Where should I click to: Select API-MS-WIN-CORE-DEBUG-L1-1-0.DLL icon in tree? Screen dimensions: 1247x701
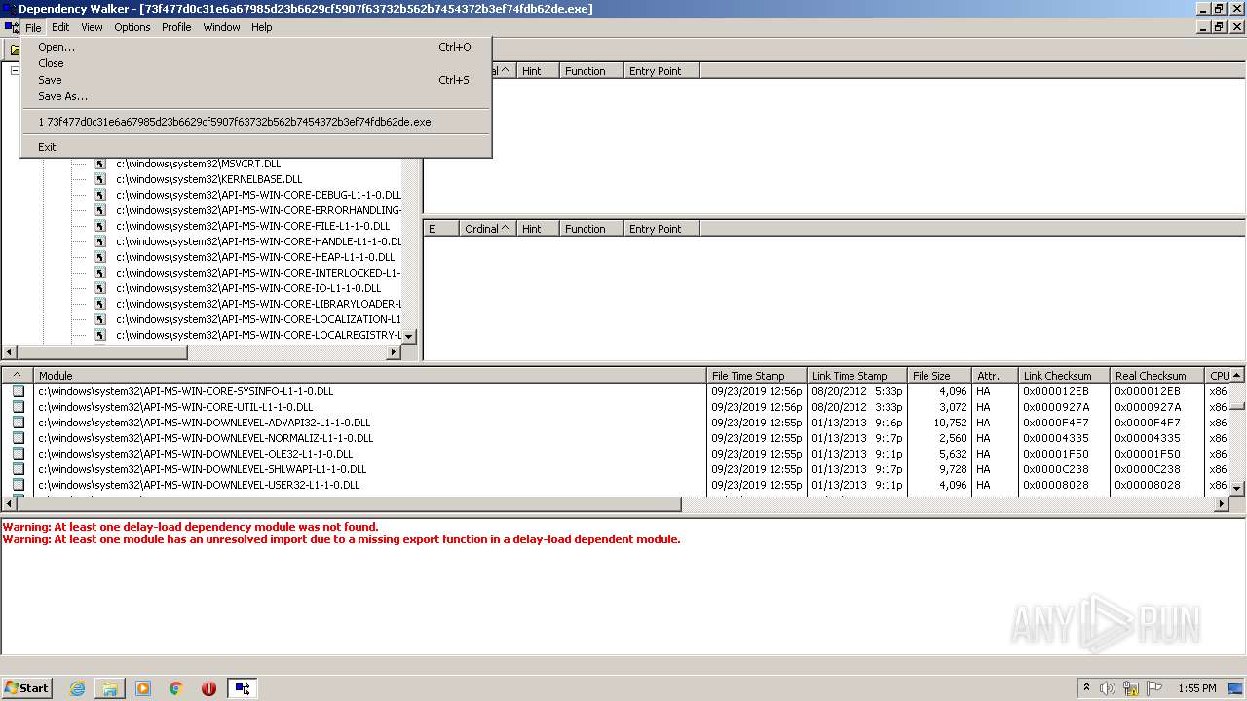[x=100, y=195]
